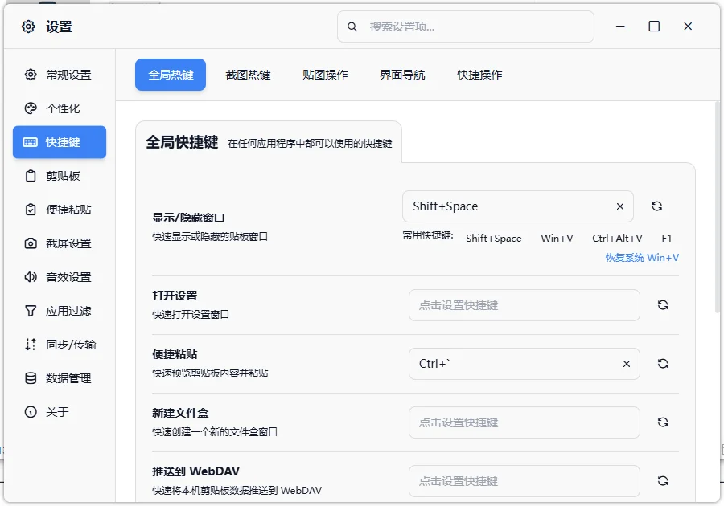Screen dimensions: 724x506
Task: Reset 新建文件盒 shortcut
Action: pyautogui.click(x=663, y=422)
